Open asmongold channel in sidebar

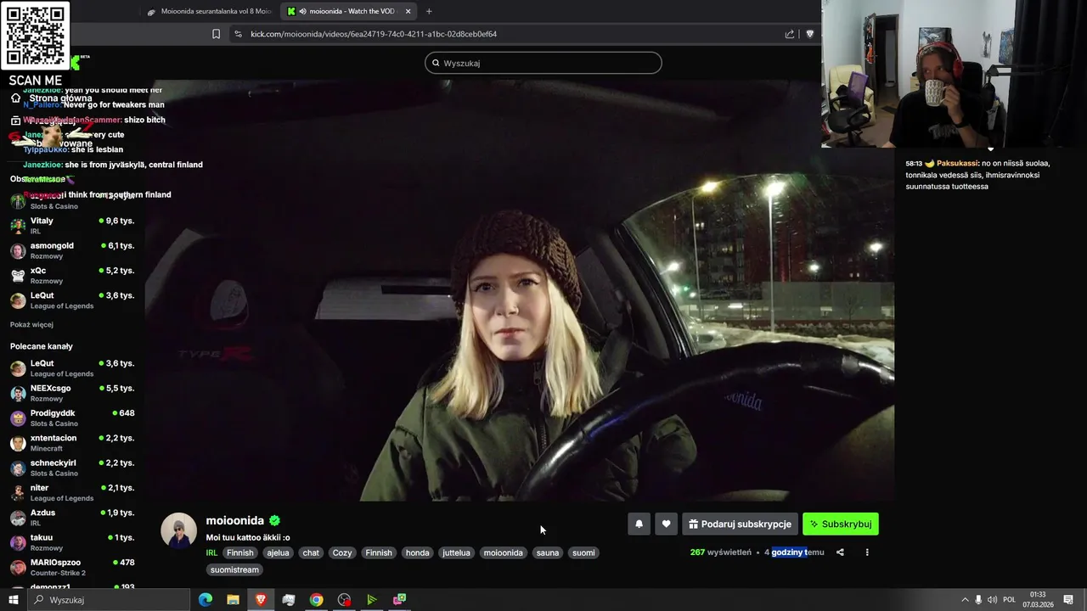tap(72, 250)
